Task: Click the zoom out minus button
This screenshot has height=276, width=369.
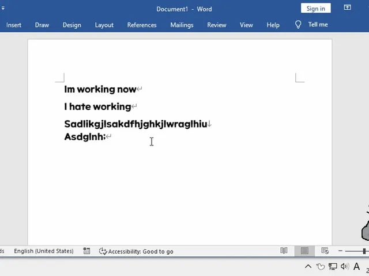Action: coord(340,251)
